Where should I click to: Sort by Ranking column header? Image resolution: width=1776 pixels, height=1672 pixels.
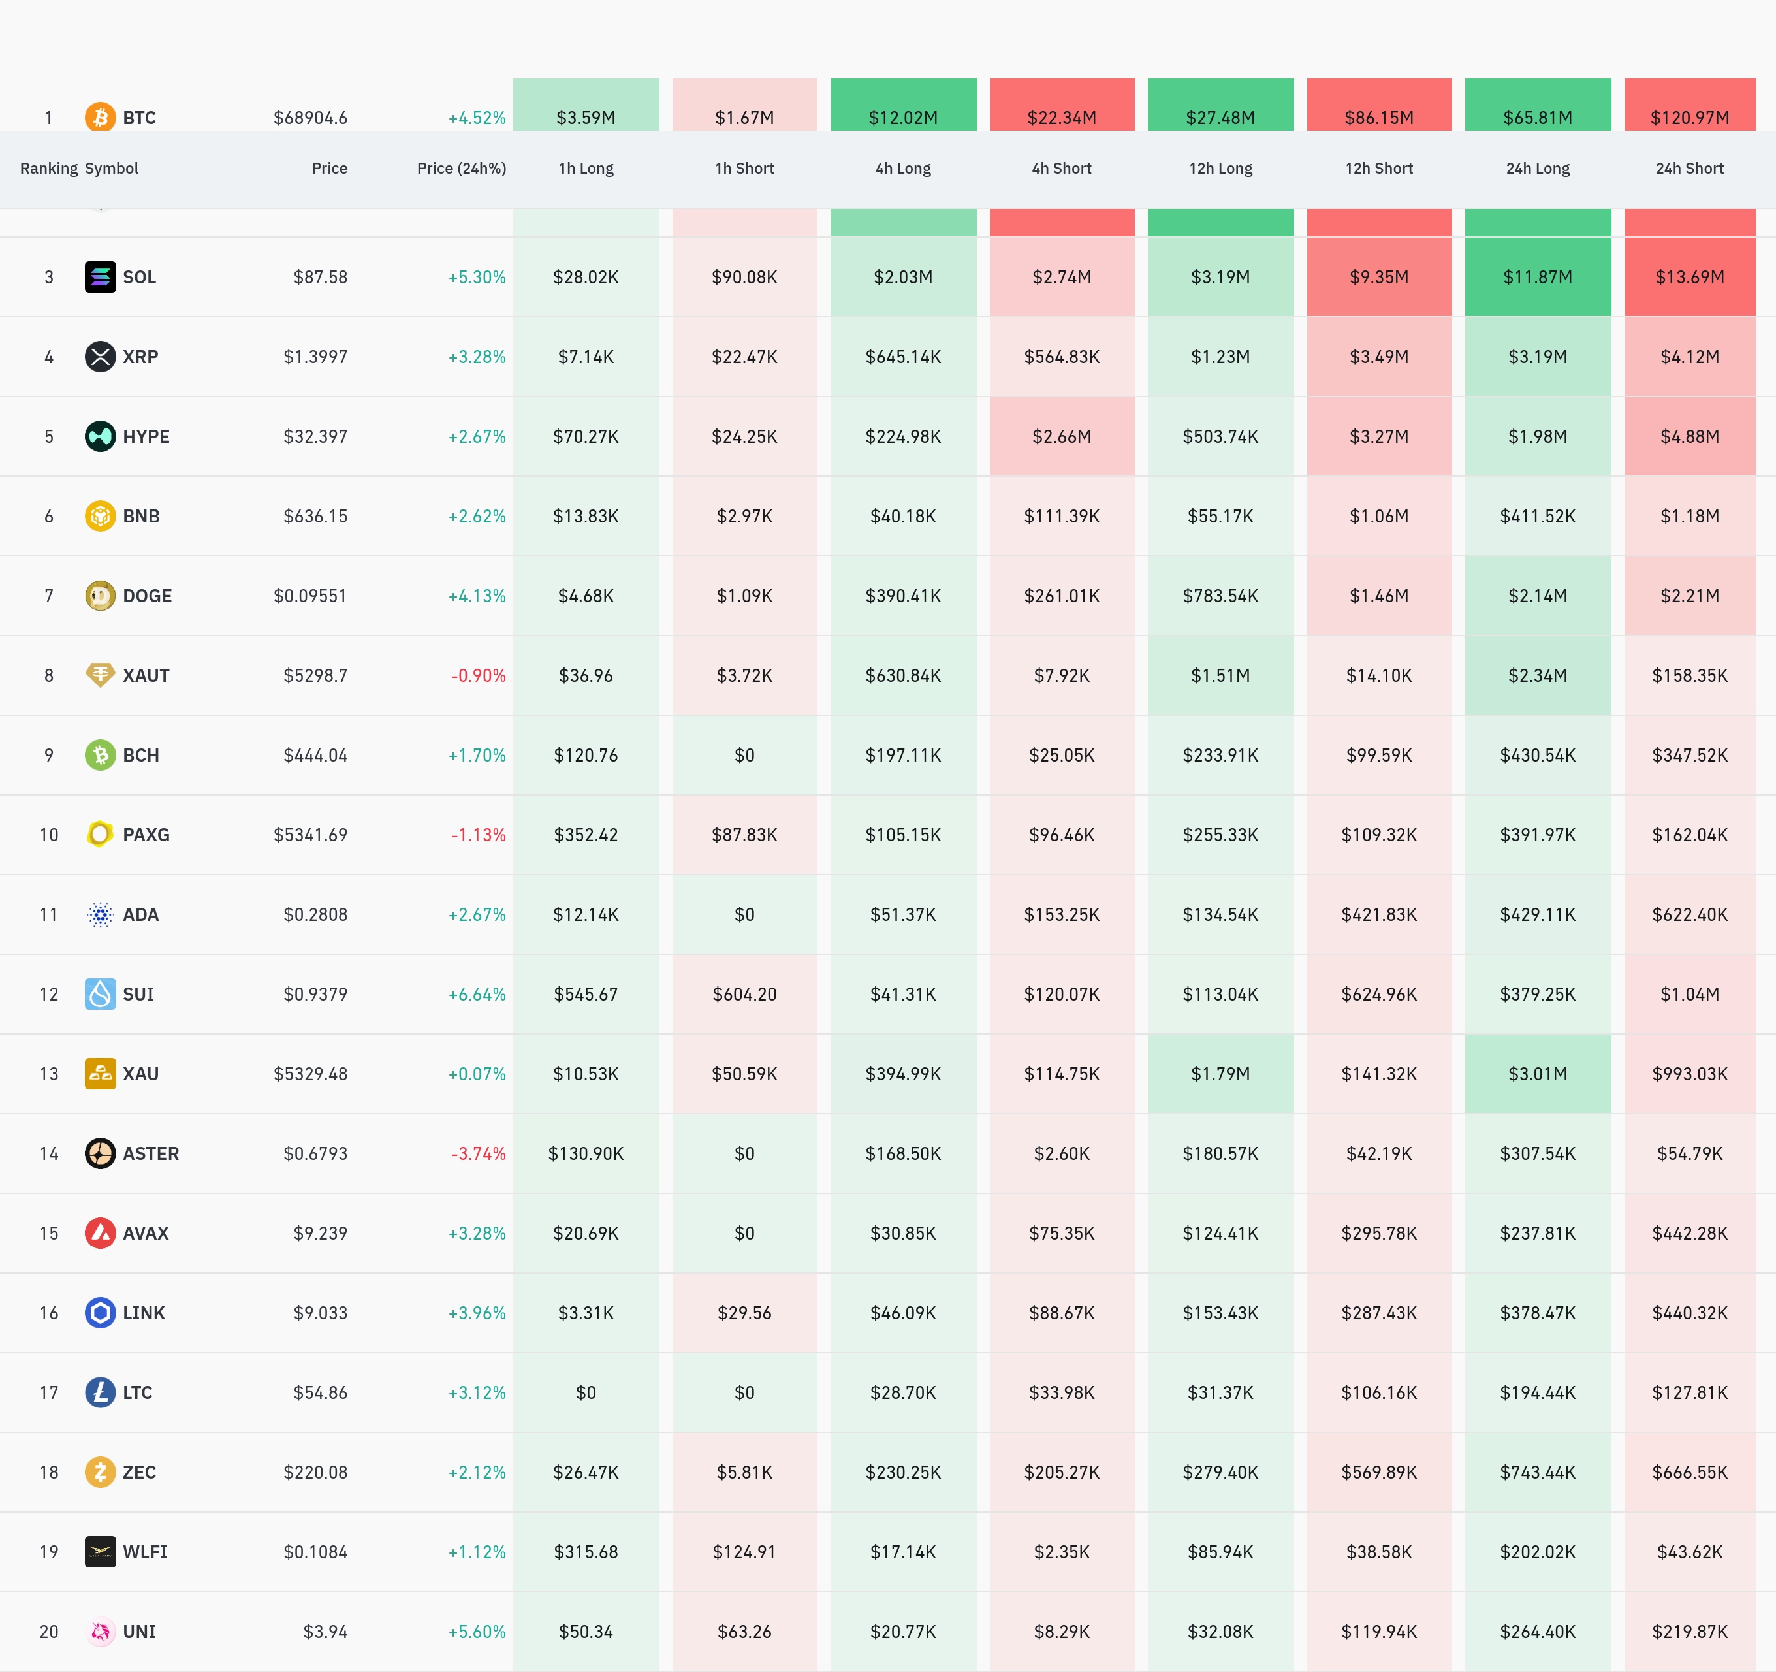point(48,168)
